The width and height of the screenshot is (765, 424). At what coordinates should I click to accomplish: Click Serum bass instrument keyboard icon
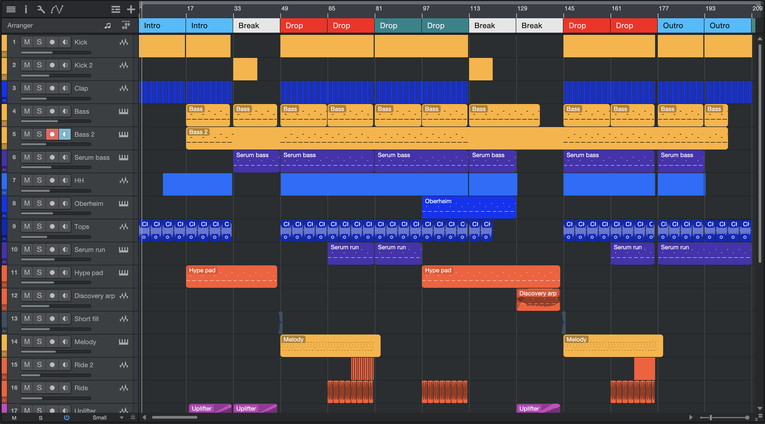[x=124, y=157]
